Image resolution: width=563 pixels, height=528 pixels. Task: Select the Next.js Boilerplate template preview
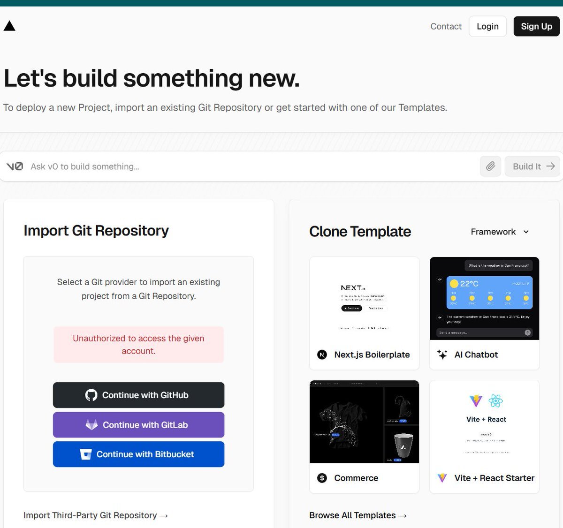(364, 298)
